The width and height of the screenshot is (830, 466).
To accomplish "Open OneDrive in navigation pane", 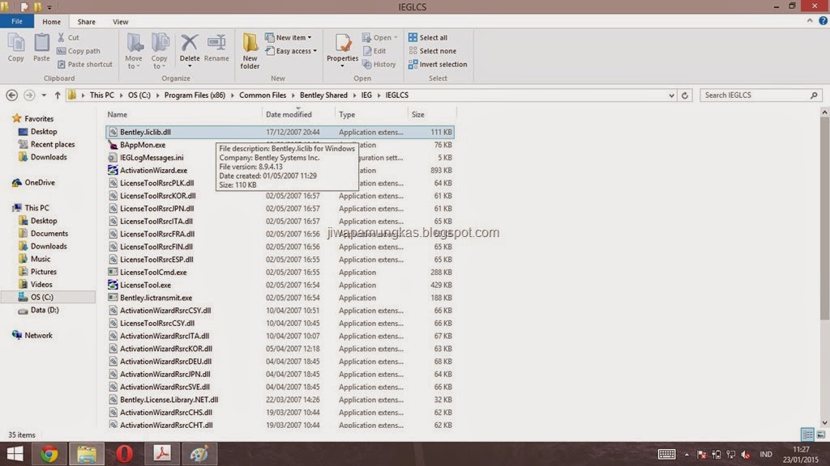I will tap(33, 182).
